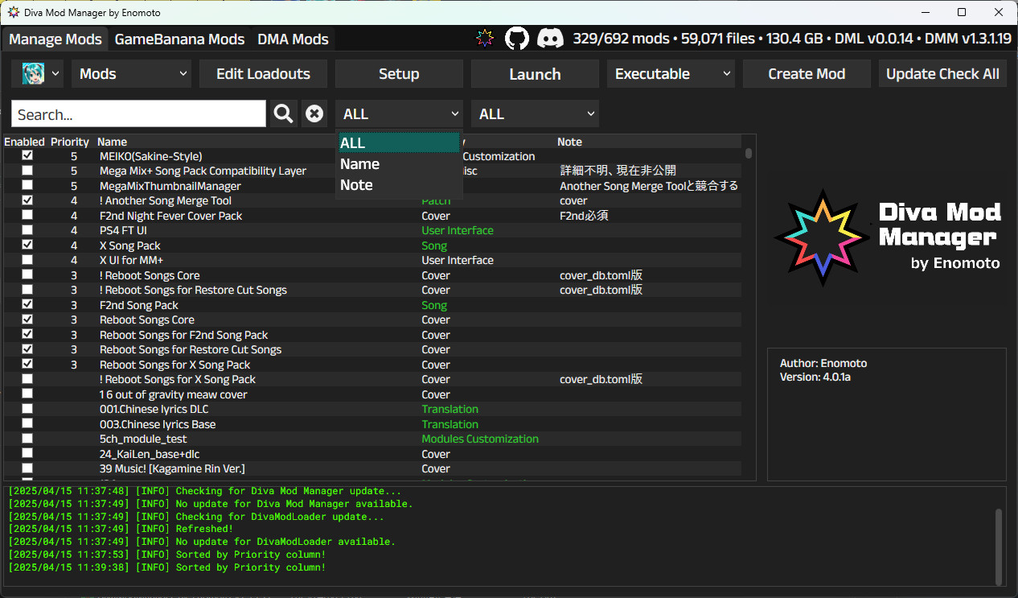Open the project's GitHub page icon
This screenshot has height=598, width=1018.
(x=517, y=38)
